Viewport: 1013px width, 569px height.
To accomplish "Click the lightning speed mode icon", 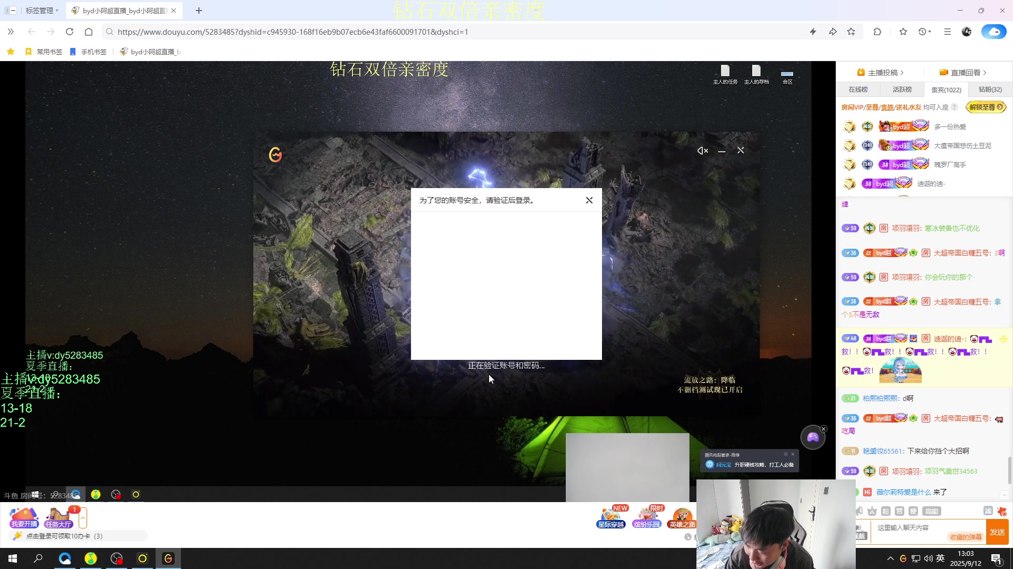I will pyautogui.click(x=813, y=32).
